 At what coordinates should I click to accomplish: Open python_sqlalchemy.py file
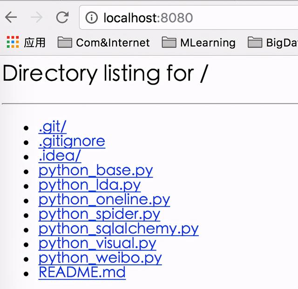click(118, 229)
